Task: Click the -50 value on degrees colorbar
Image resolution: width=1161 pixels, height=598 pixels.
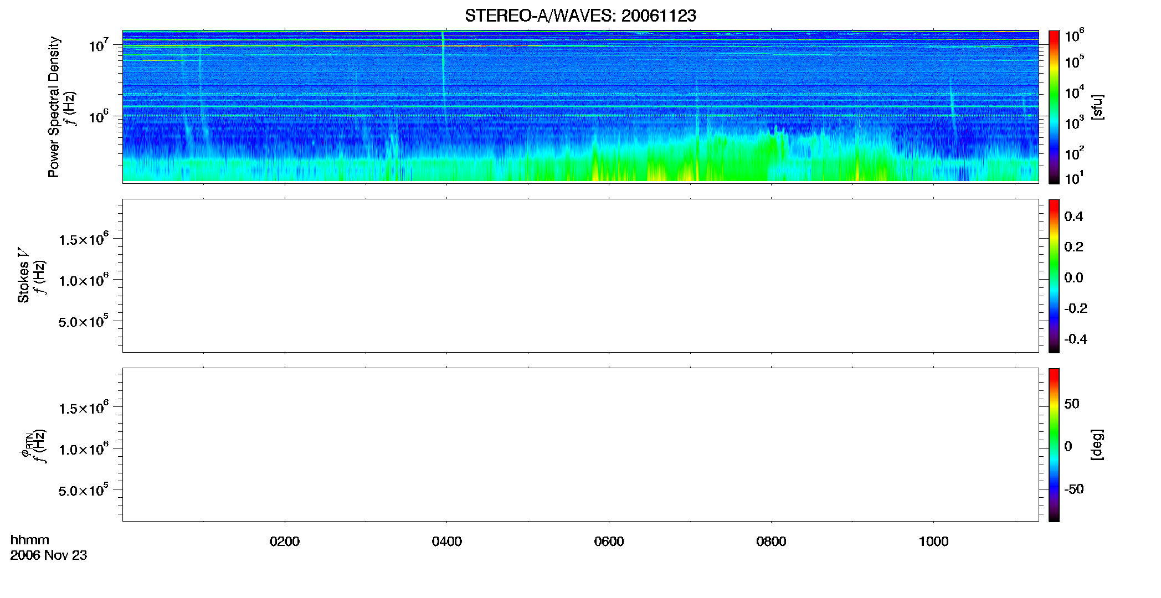Action: [x=1074, y=489]
